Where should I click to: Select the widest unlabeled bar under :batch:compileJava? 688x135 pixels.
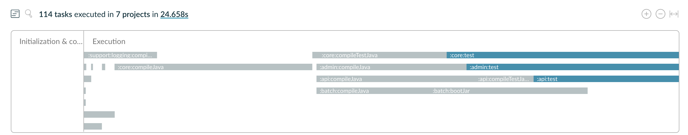[99, 114]
